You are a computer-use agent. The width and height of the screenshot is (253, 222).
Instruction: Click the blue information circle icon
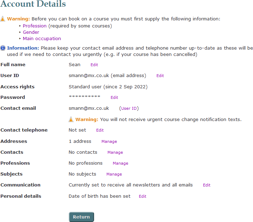3,48
